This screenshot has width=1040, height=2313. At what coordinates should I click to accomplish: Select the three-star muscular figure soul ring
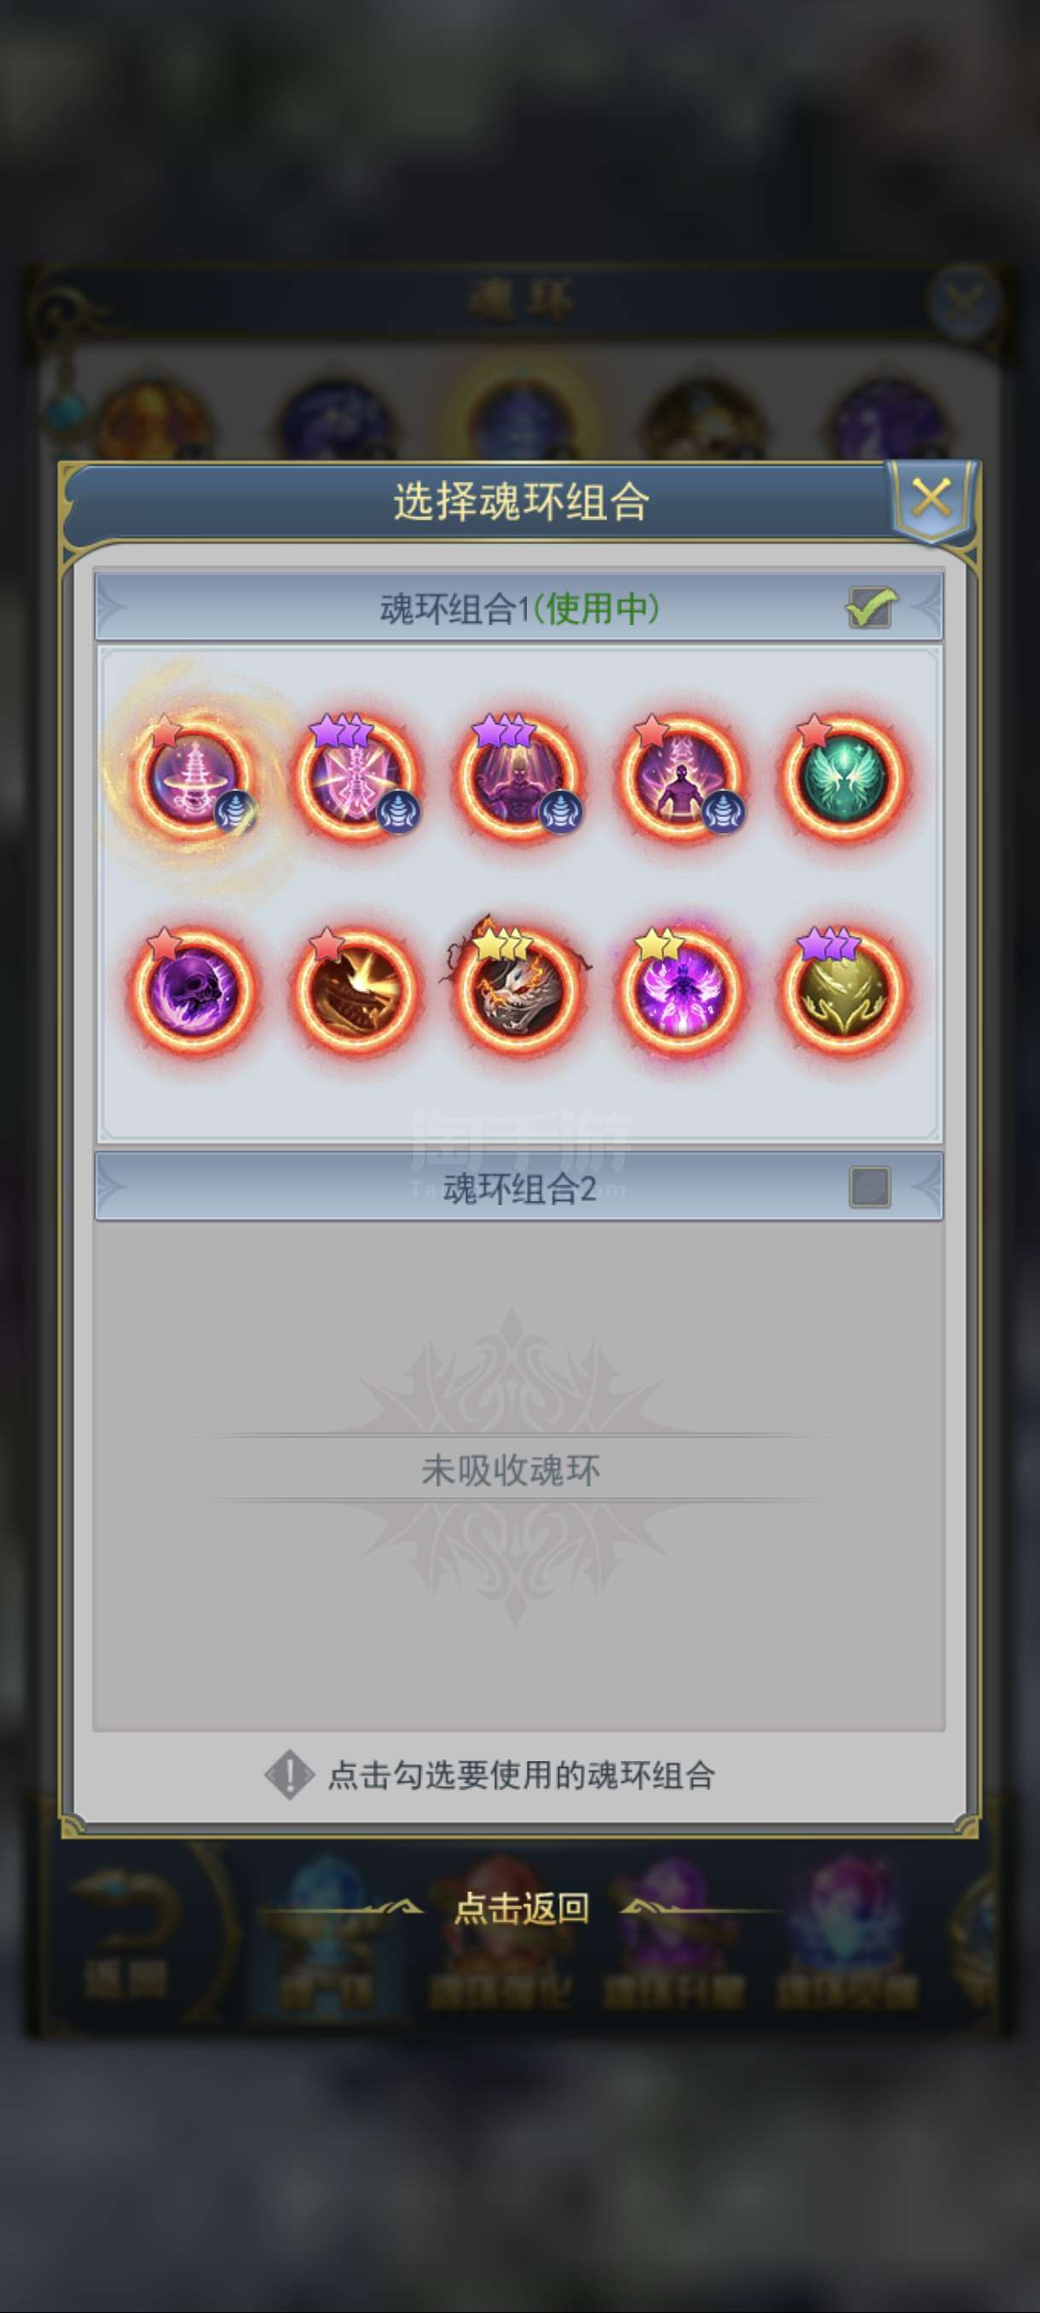click(x=517, y=778)
